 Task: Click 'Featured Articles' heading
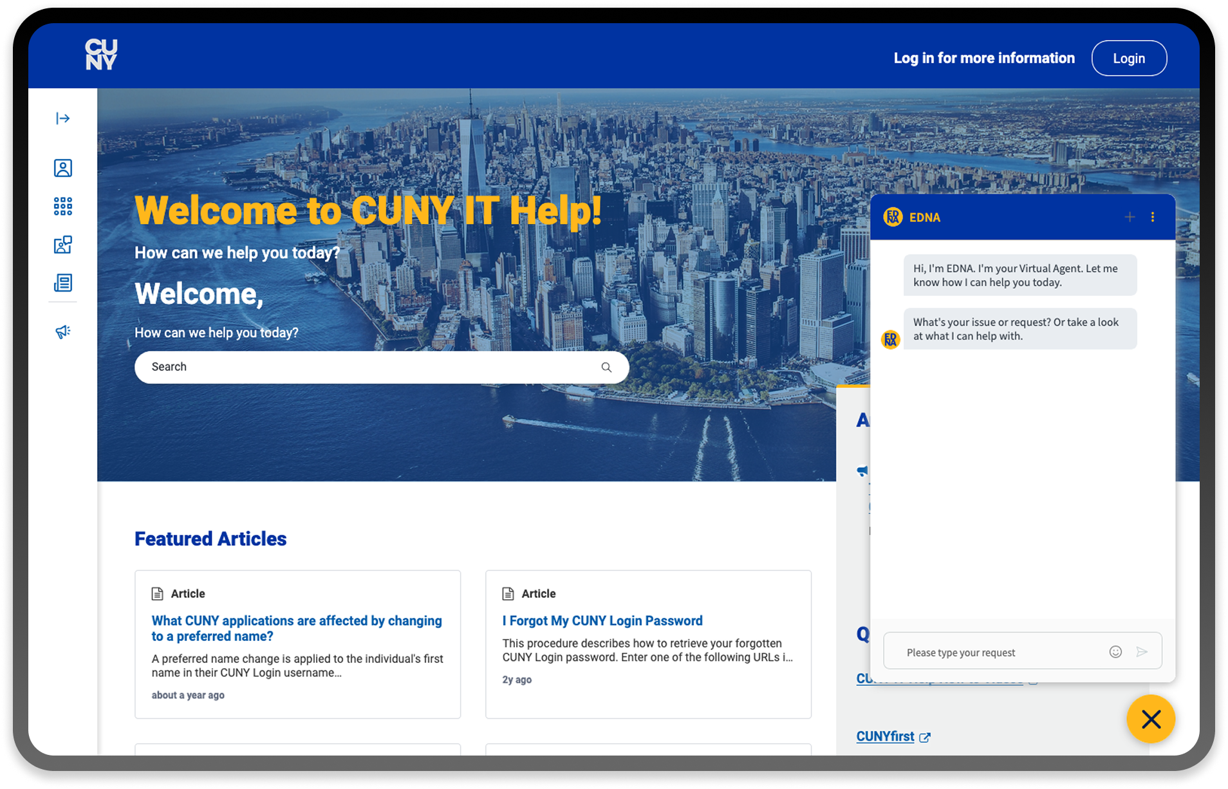pyautogui.click(x=210, y=539)
